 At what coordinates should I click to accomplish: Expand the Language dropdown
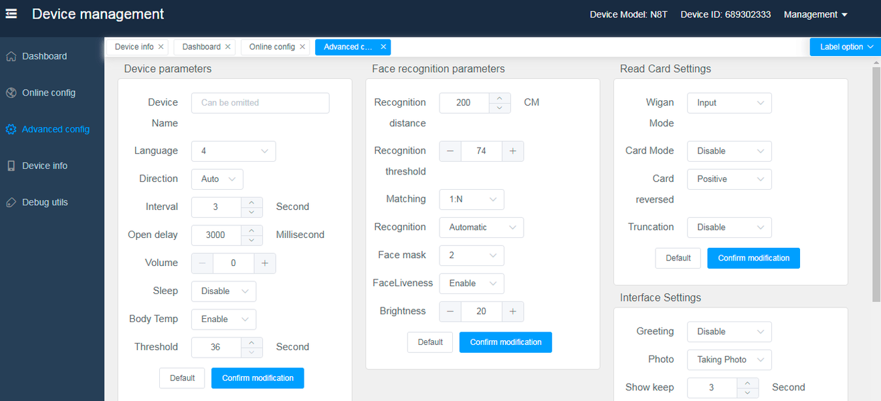(x=233, y=151)
